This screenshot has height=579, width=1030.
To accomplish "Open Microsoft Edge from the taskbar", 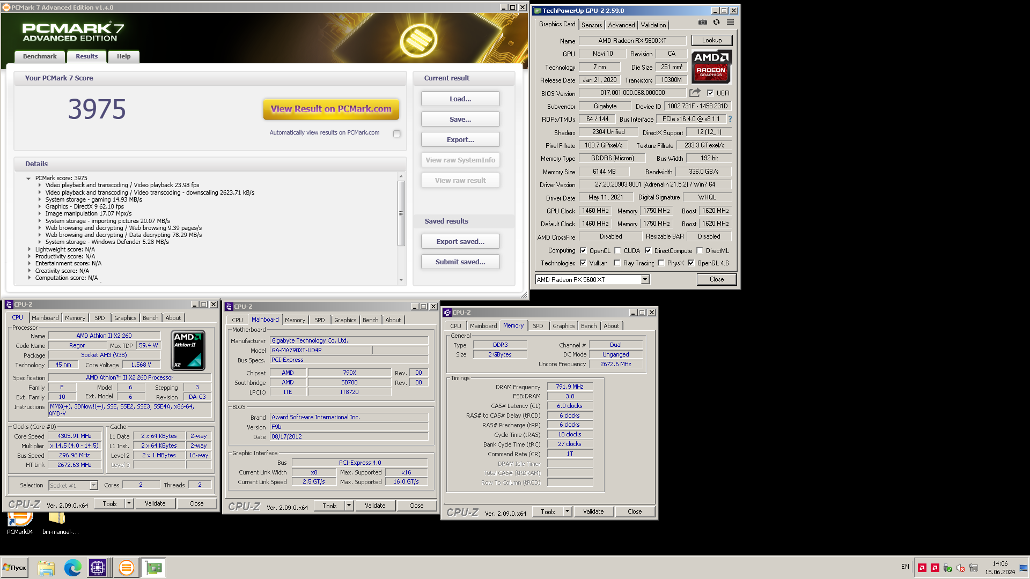I will coord(72,568).
